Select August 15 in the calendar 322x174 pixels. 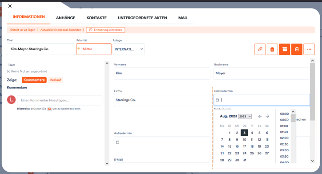click(x=229, y=146)
